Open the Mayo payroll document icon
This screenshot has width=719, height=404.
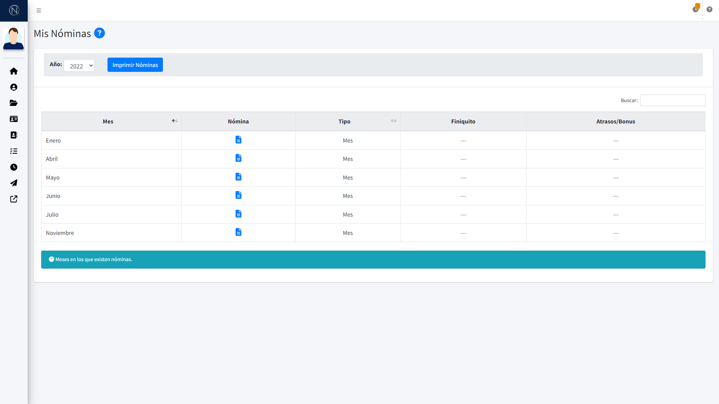tap(238, 177)
